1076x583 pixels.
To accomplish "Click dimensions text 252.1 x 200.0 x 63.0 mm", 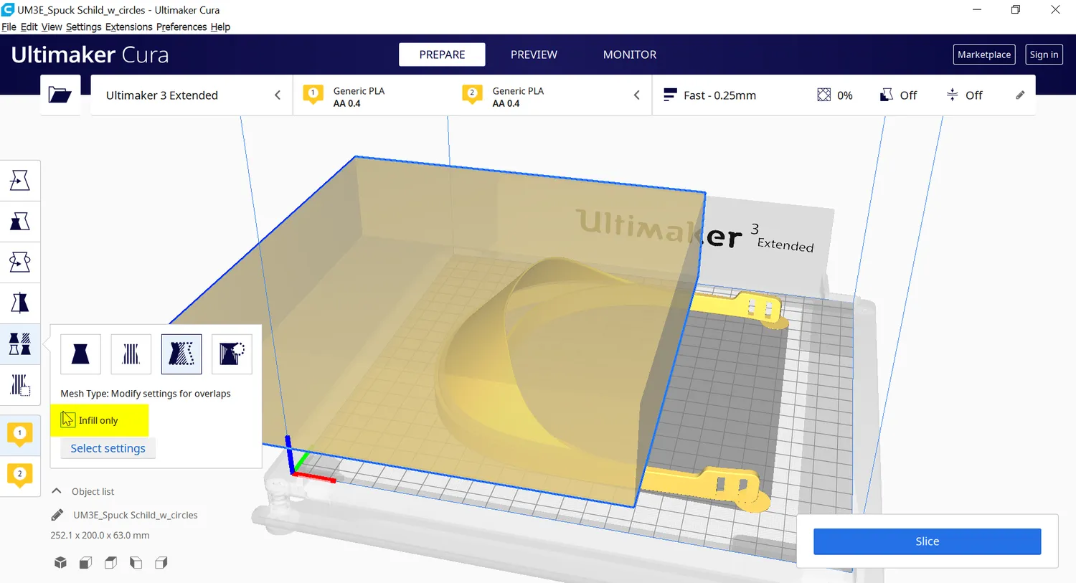I will (100, 535).
